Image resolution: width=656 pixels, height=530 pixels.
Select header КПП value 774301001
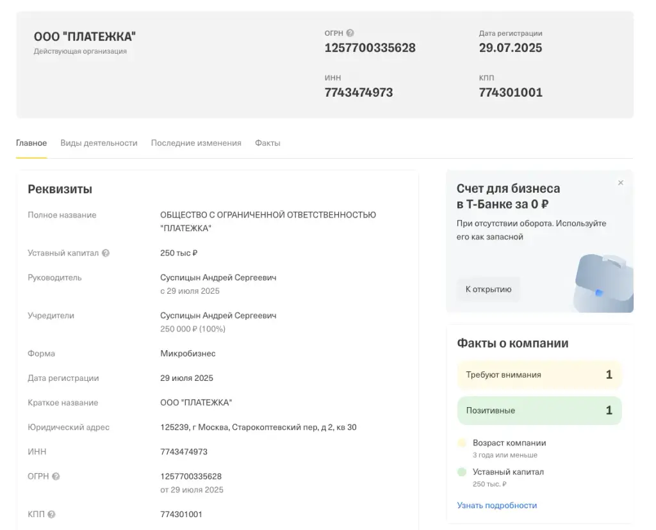[511, 92]
